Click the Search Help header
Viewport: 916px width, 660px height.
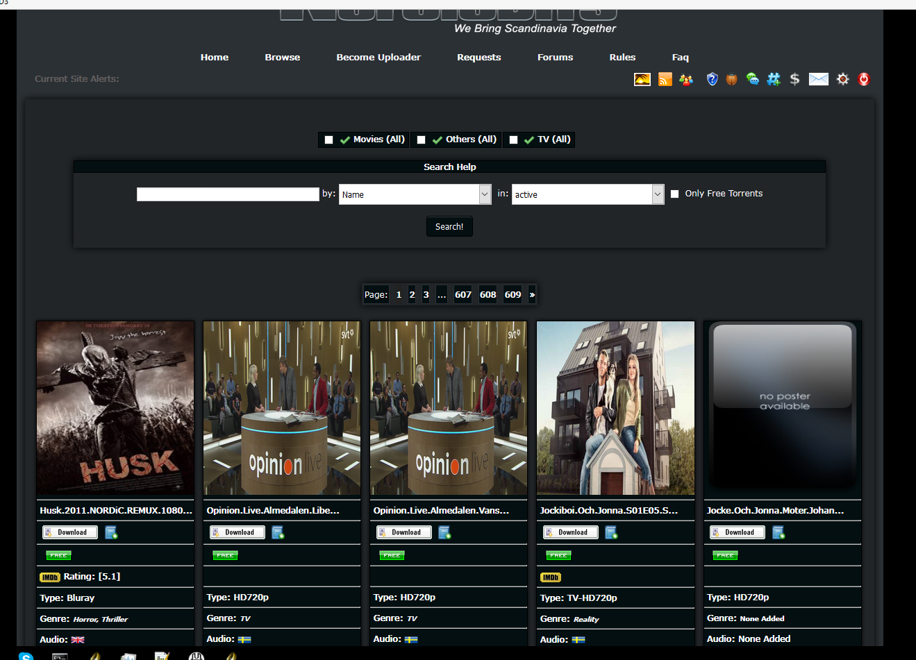pos(449,167)
